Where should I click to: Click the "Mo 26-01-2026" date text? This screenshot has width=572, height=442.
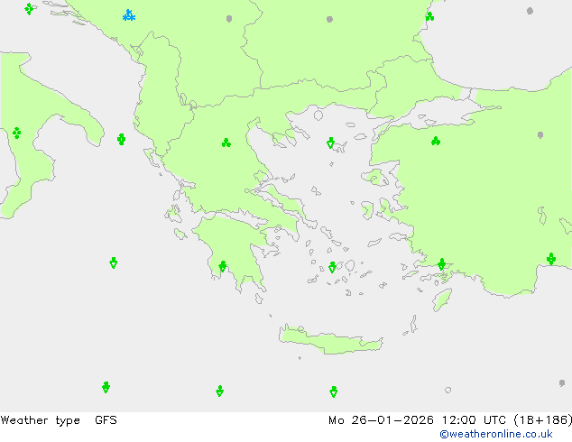(382, 420)
